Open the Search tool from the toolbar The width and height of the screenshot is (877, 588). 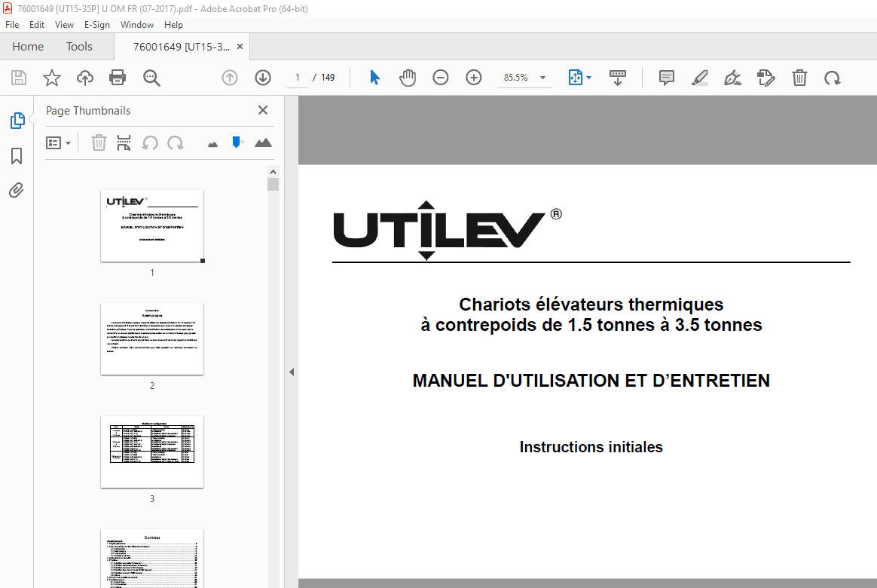(x=151, y=77)
